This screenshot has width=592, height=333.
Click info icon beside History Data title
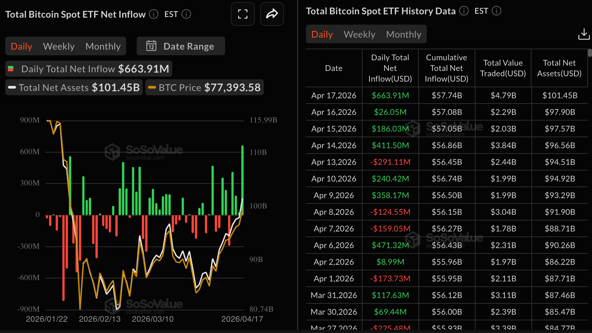click(x=464, y=11)
